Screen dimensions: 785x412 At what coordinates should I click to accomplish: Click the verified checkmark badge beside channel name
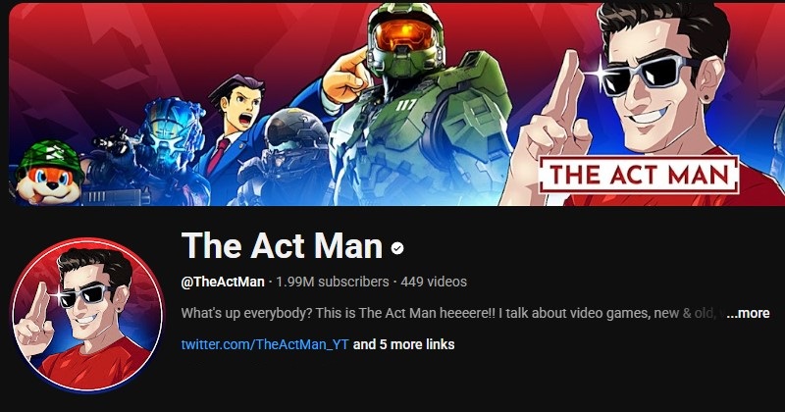[x=397, y=248]
